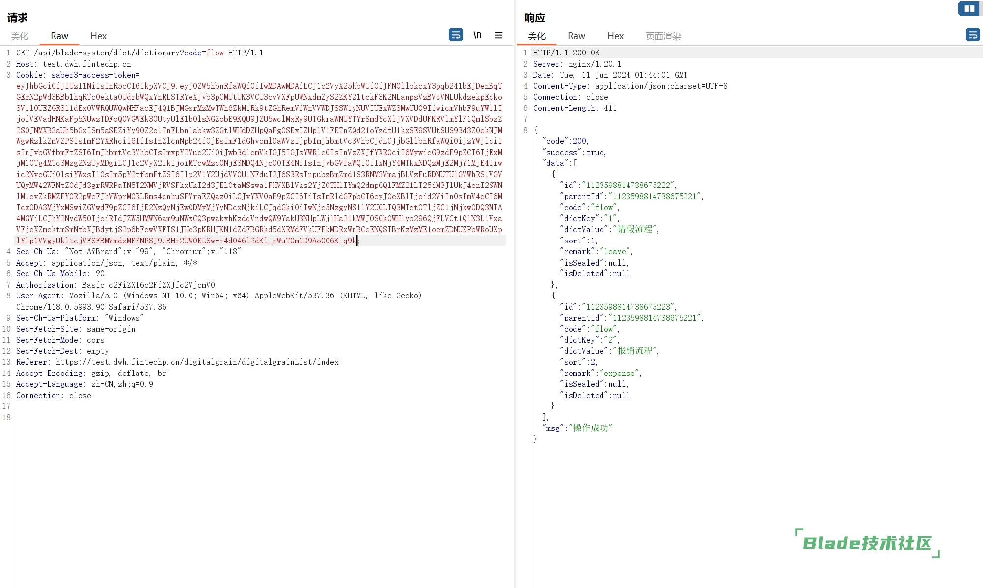
Task: Click the Sec-Fetch-Mode cors line
Action: [x=60, y=340]
